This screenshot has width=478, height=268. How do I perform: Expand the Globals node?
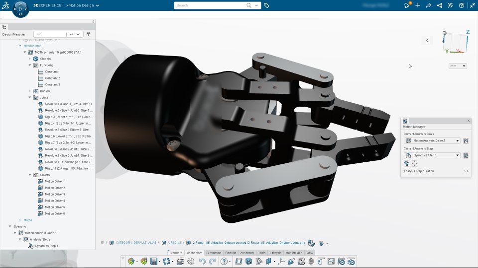click(30, 59)
